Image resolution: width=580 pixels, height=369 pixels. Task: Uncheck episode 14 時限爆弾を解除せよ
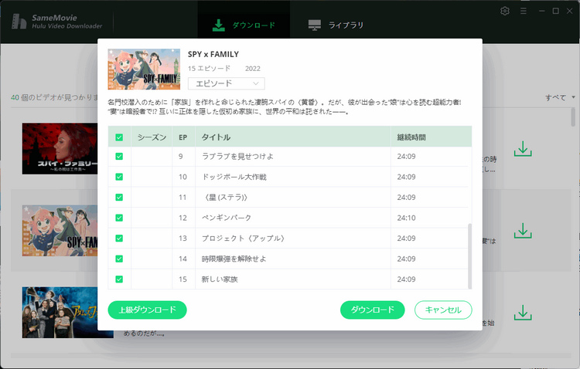pos(119,259)
